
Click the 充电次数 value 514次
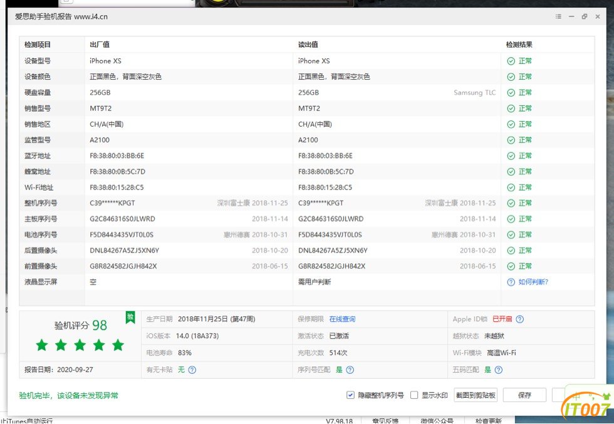338,353
